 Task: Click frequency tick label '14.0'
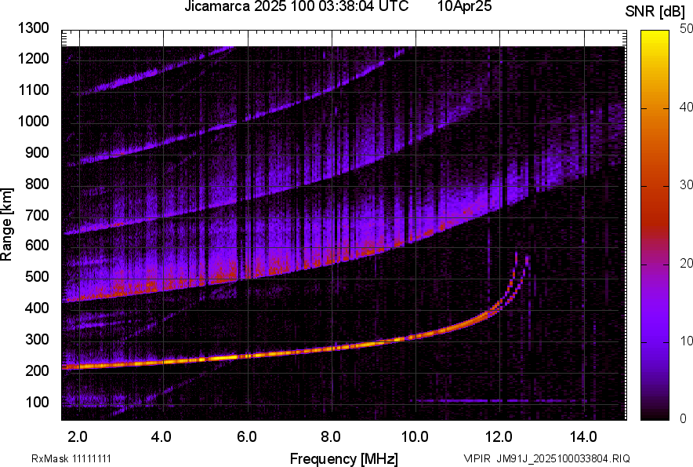pyautogui.click(x=583, y=437)
